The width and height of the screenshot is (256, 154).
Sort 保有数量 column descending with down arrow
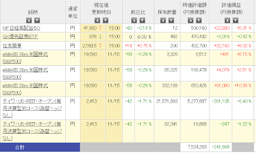point(171,20)
